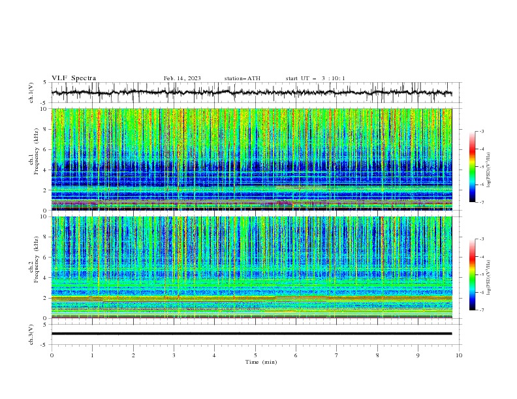Click the "-7" label on ch.2 colorbar
The width and height of the screenshot is (517, 399).
click(482, 310)
